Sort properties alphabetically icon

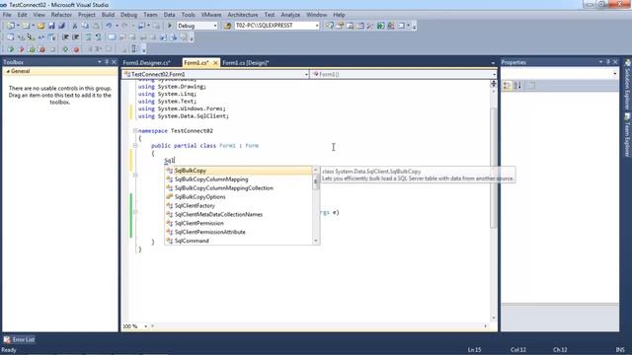click(517, 86)
